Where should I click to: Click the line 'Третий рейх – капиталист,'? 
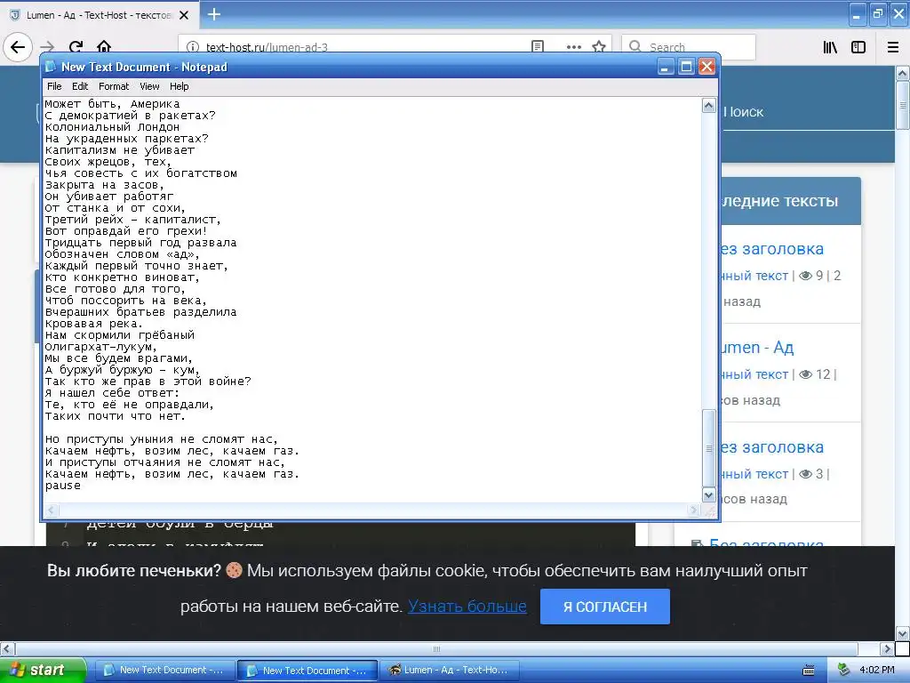point(133,220)
